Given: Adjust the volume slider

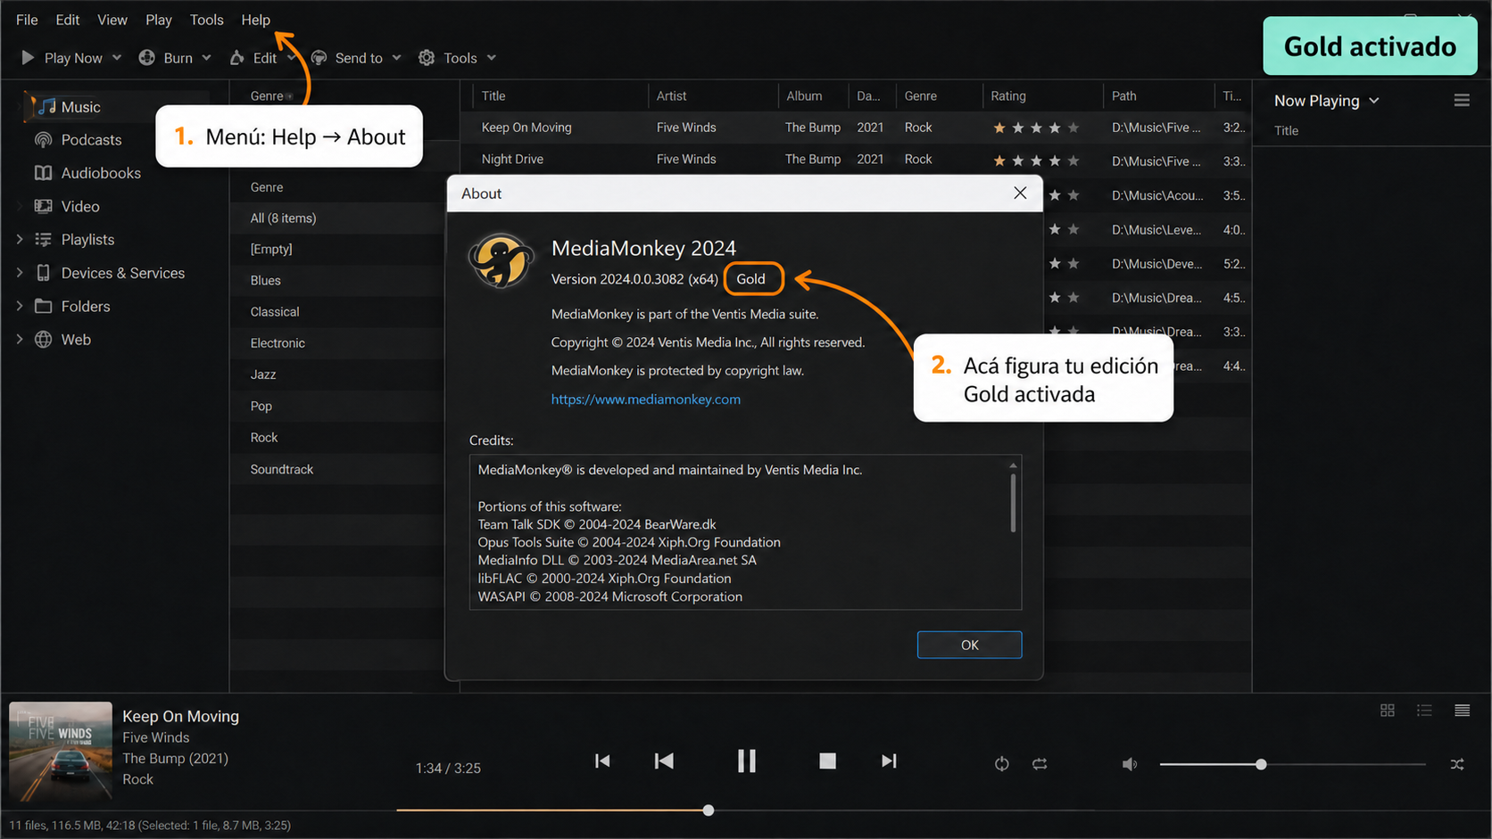Looking at the screenshot, I should click(1293, 764).
